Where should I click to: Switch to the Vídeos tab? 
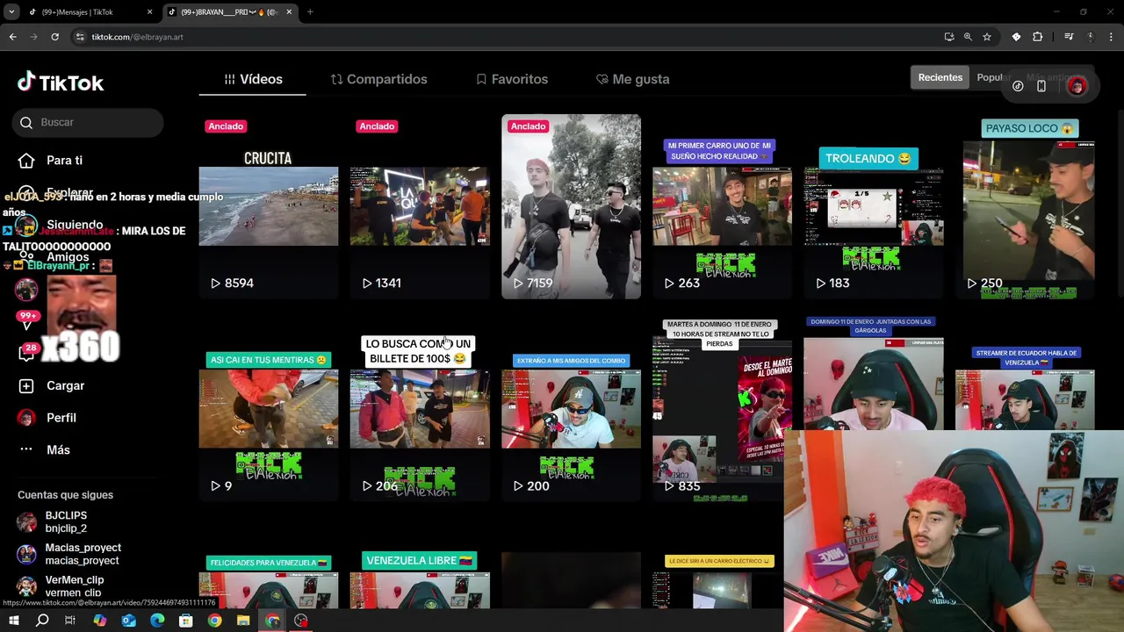click(x=253, y=79)
